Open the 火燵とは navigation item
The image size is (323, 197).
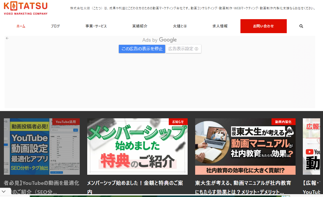(x=180, y=26)
